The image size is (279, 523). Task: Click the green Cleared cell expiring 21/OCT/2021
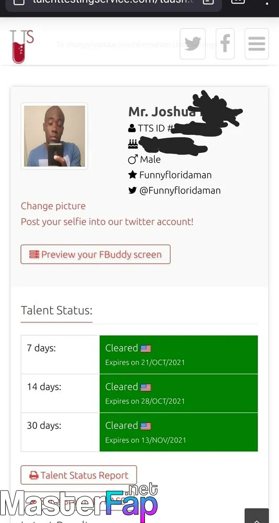[178, 355]
